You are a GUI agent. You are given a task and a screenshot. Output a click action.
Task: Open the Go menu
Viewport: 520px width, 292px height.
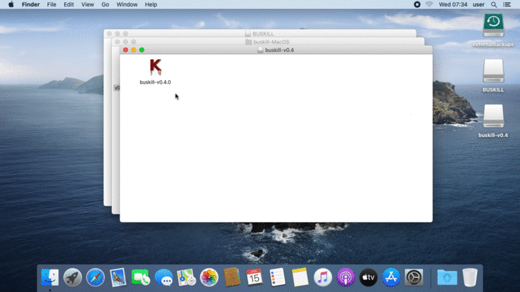click(105, 4)
